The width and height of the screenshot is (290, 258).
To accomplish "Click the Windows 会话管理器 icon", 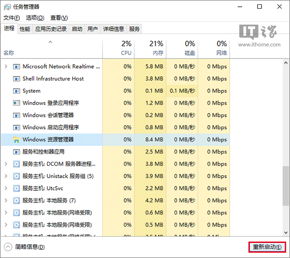I will tap(16, 115).
